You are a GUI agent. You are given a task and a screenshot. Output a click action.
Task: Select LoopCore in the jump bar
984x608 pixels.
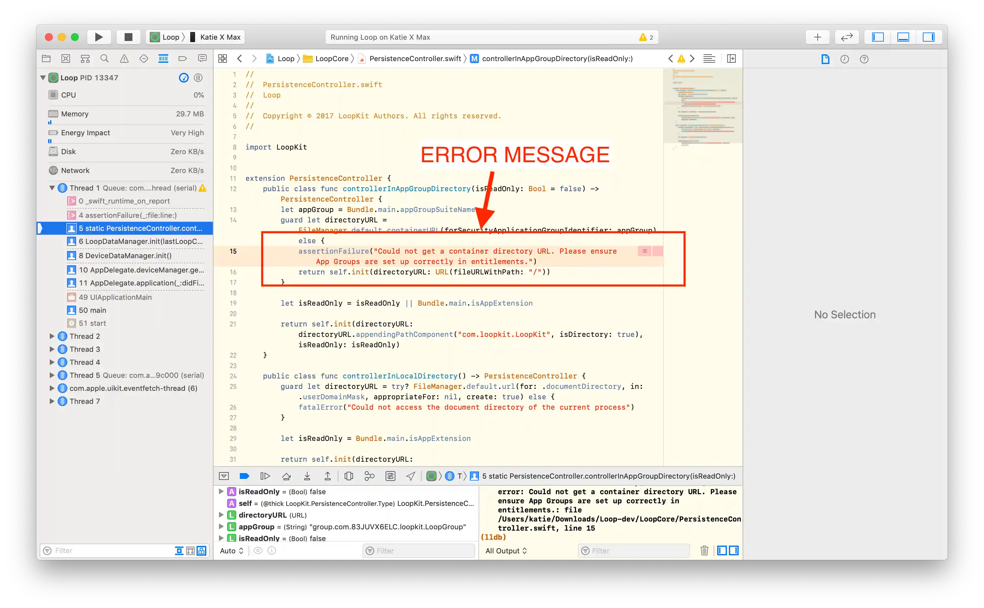point(331,59)
